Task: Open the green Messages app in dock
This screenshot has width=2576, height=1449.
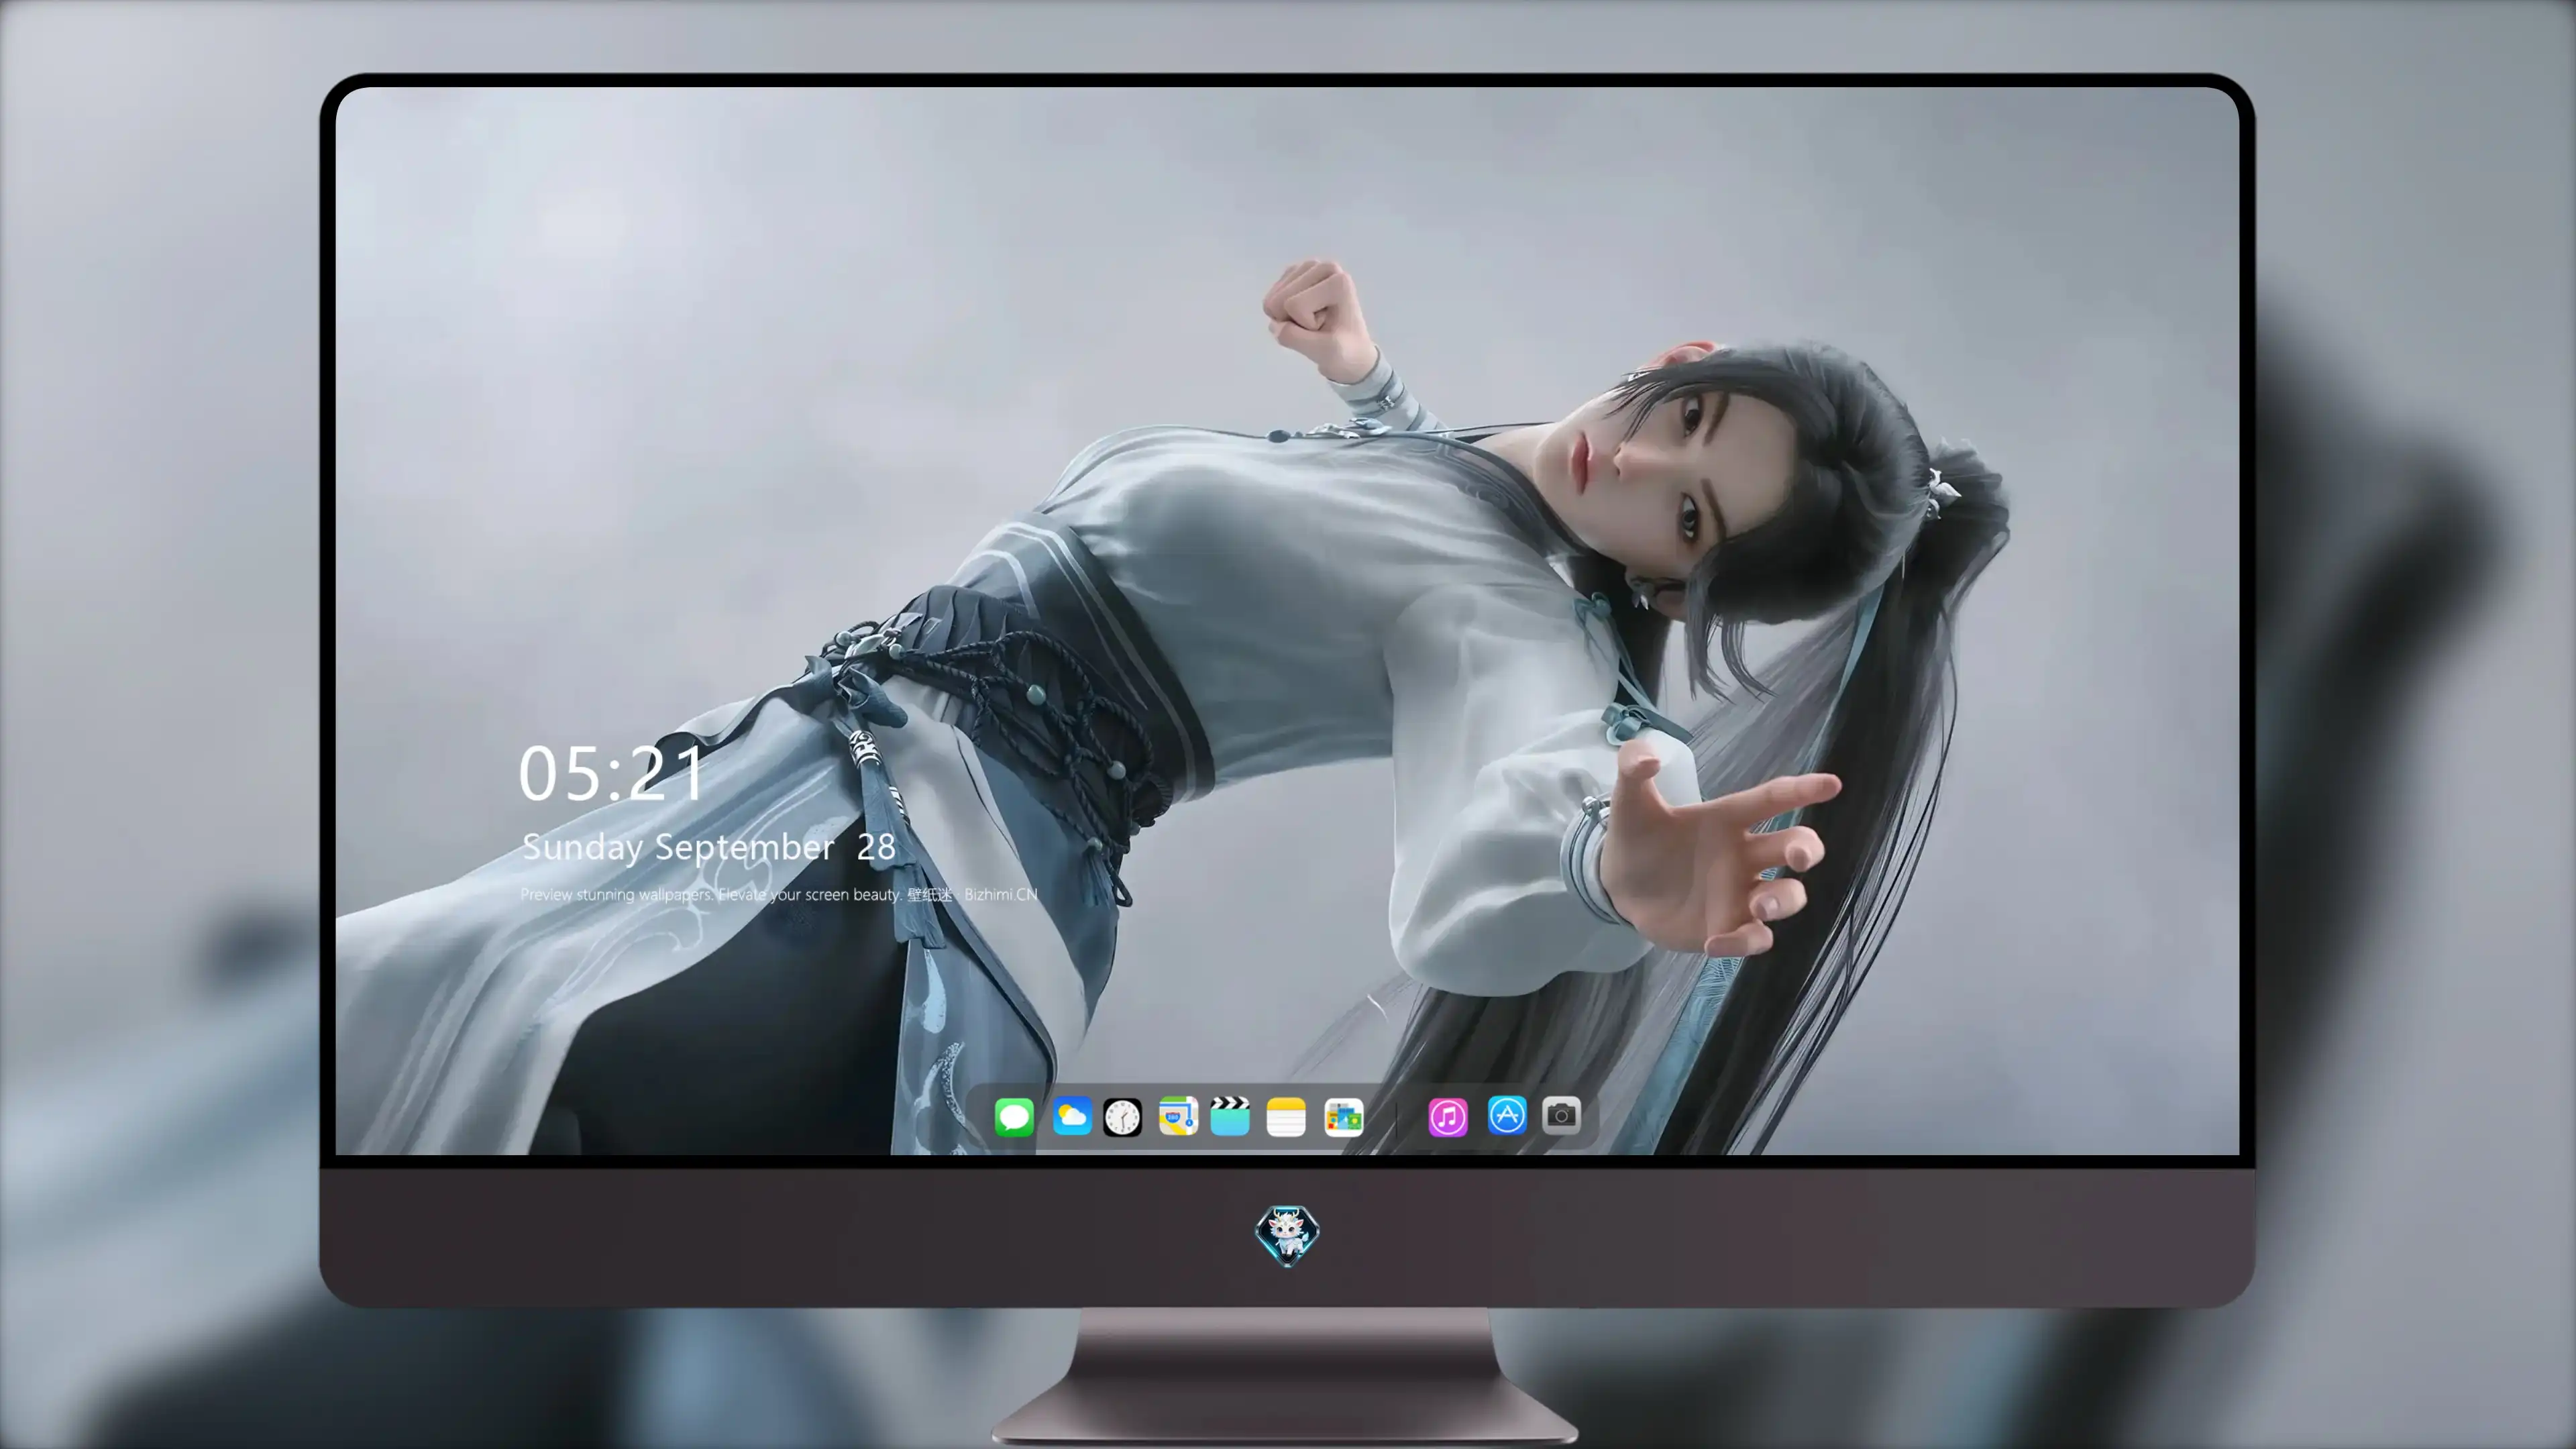Action: [1013, 1116]
